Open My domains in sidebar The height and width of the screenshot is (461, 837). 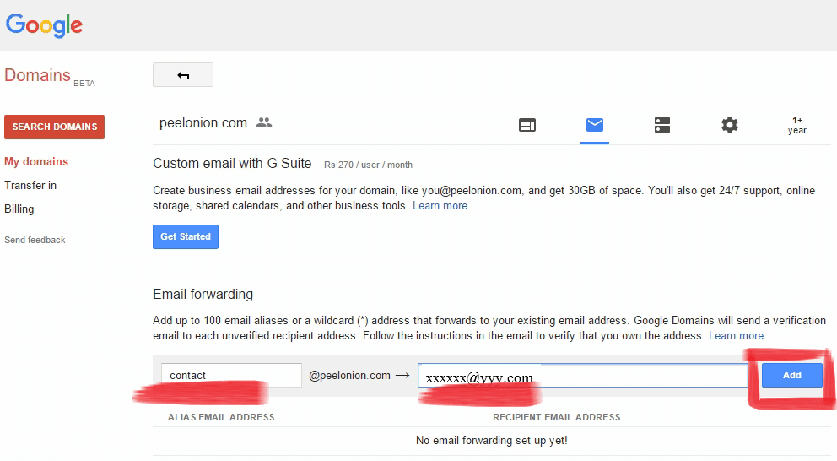click(36, 161)
